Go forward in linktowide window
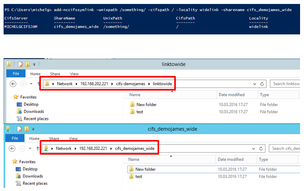 click(x=23, y=84)
